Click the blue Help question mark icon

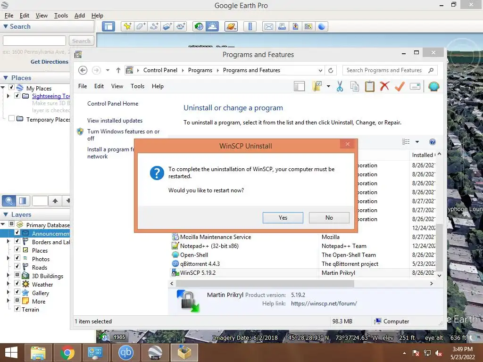pyautogui.click(x=433, y=142)
